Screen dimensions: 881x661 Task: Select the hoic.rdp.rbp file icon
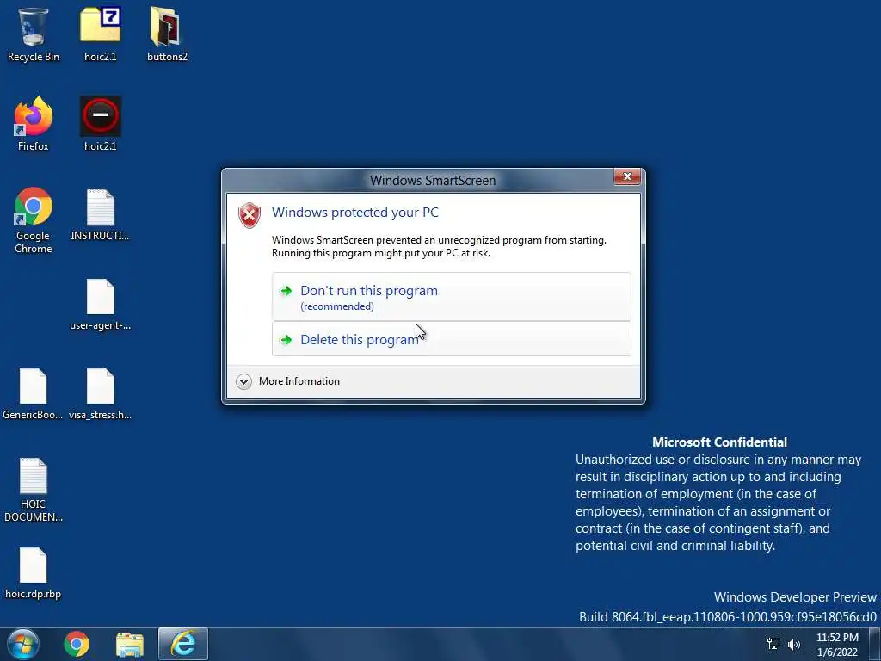(x=34, y=572)
